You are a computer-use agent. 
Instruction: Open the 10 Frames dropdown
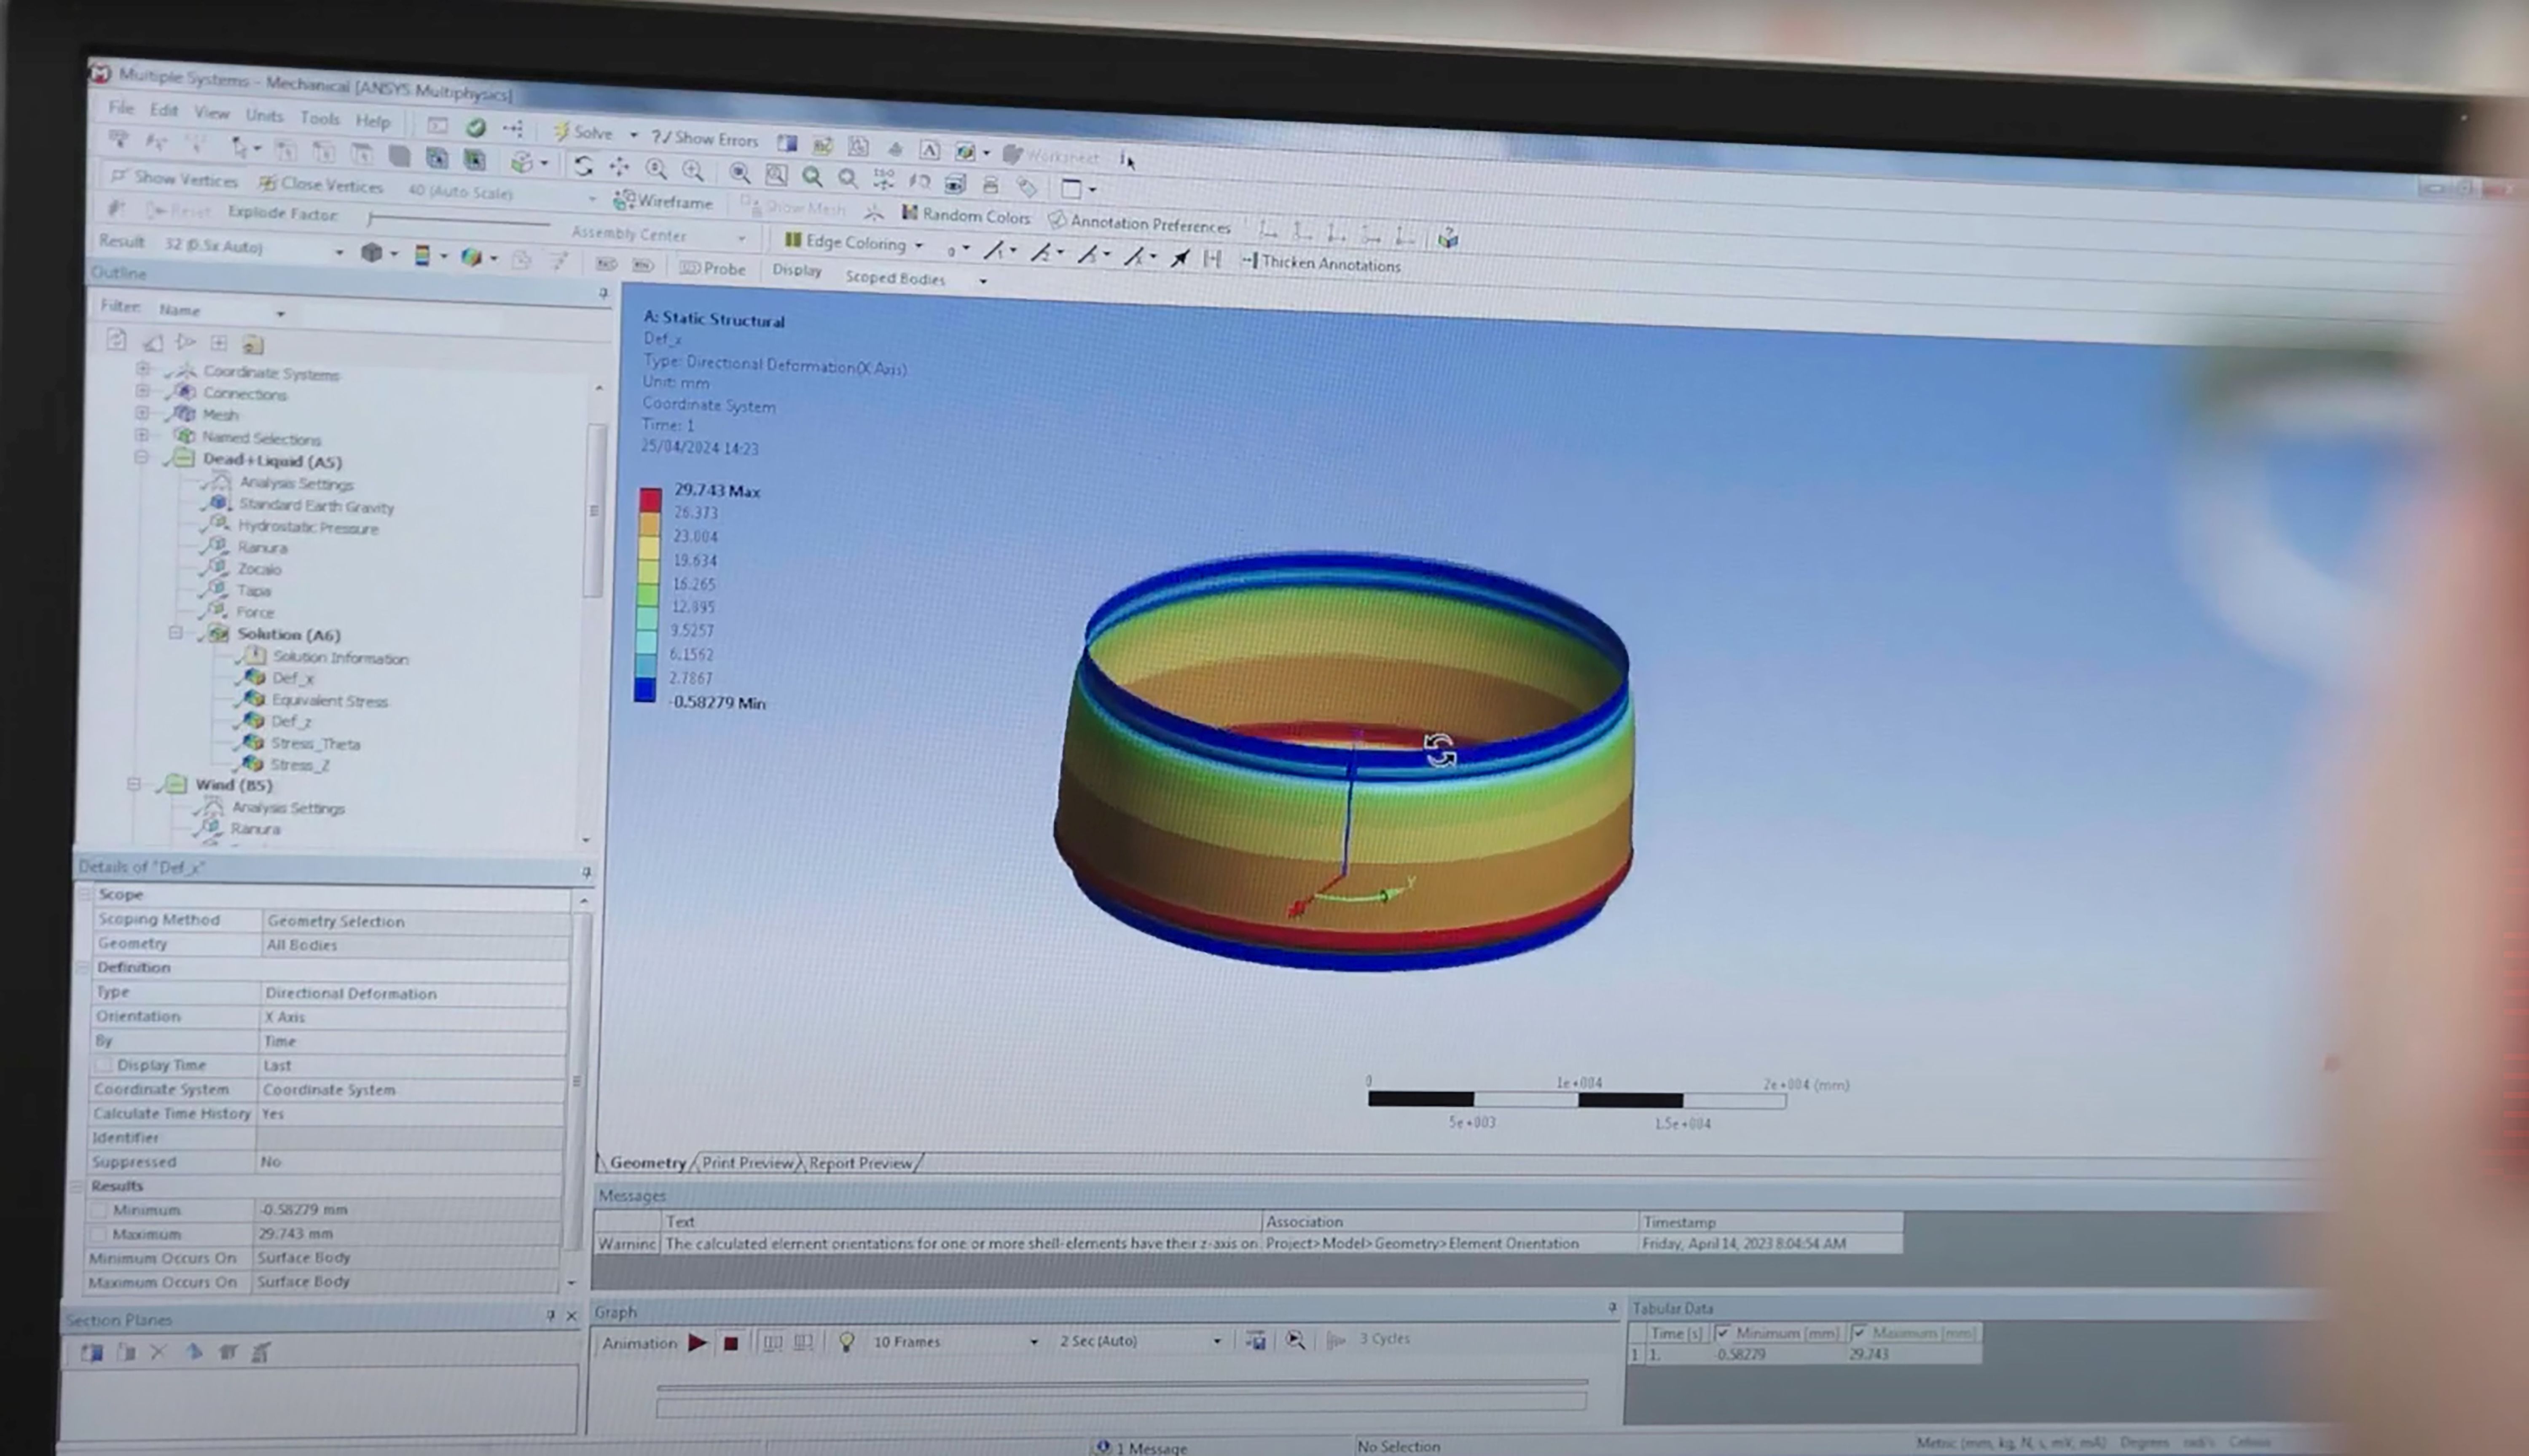point(1033,1341)
